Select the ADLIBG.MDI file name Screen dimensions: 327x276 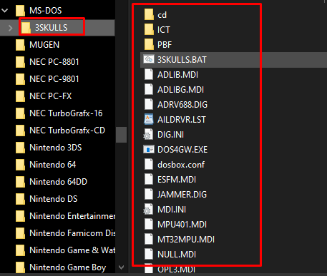click(180, 90)
